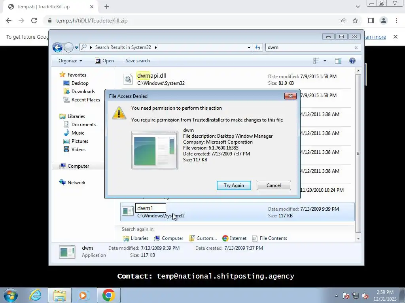Open the recent locations dropdown arrow
This screenshot has height=303, width=405.
[76, 48]
